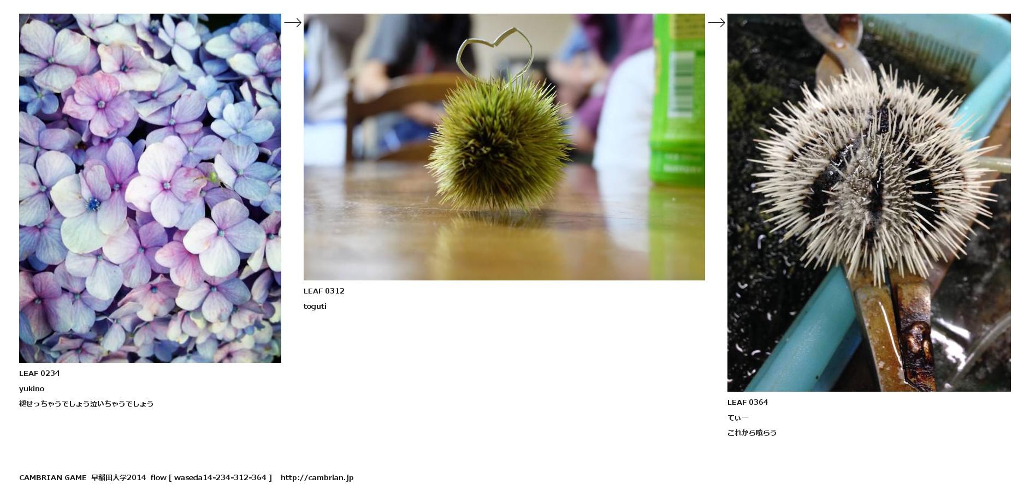Select author name toguti
The height and width of the screenshot is (491, 1030).
[315, 306]
